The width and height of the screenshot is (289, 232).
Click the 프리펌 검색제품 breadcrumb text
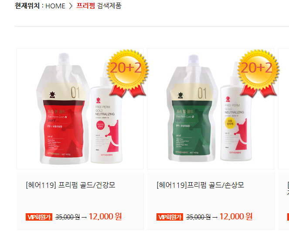(99, 6)
